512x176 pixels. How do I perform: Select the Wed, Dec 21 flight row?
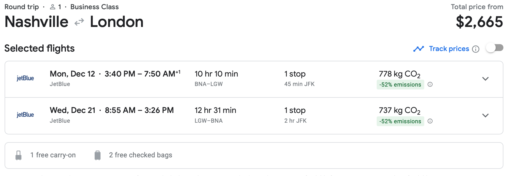(254, 116)
